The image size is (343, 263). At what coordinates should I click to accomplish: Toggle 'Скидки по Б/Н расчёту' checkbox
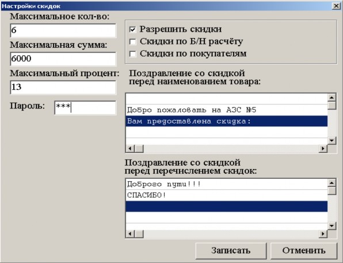click(132, 42)
